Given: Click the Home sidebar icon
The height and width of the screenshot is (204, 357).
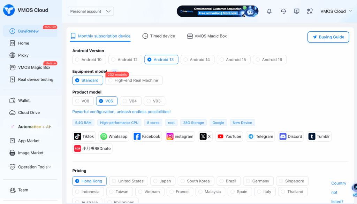Looking at the screenshot, I should point(12,43).
